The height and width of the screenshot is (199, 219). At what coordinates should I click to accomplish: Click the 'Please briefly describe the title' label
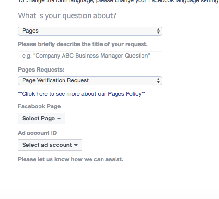[x=83, y=44]
